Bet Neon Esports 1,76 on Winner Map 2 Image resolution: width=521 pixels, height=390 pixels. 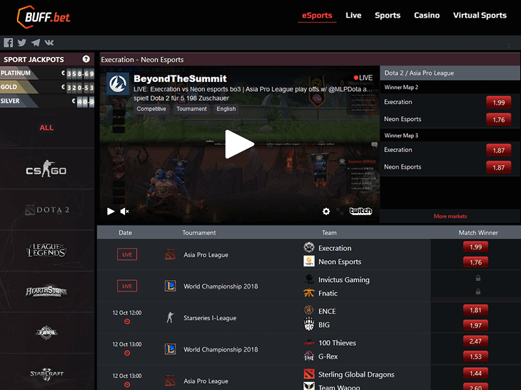pos(498,120)
